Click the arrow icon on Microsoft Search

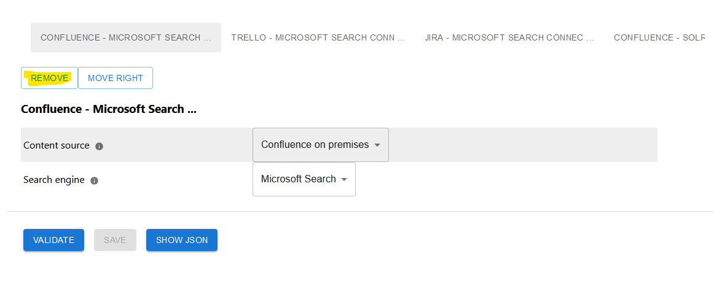click(x=344, y=179)
